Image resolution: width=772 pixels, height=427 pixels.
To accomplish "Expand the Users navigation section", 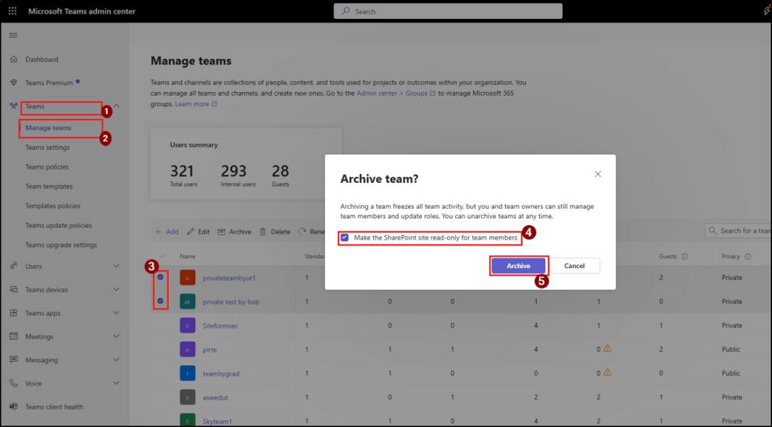I will [116, 266].
